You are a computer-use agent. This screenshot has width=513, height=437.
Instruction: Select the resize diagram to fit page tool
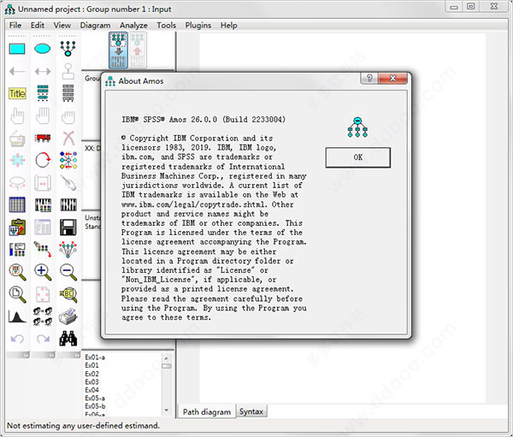43,294
